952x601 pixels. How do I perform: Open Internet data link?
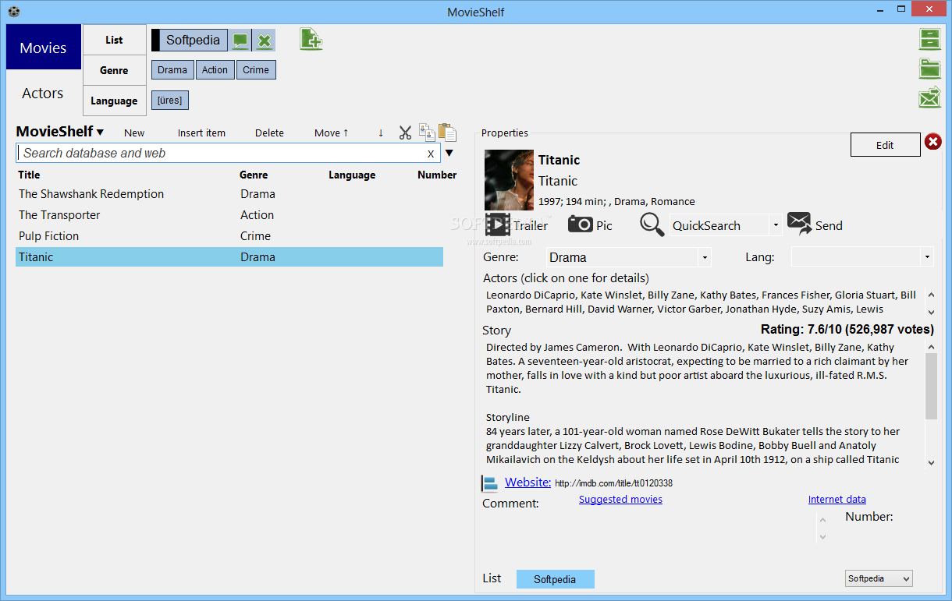pyautogui.click(x=837, y=500)
